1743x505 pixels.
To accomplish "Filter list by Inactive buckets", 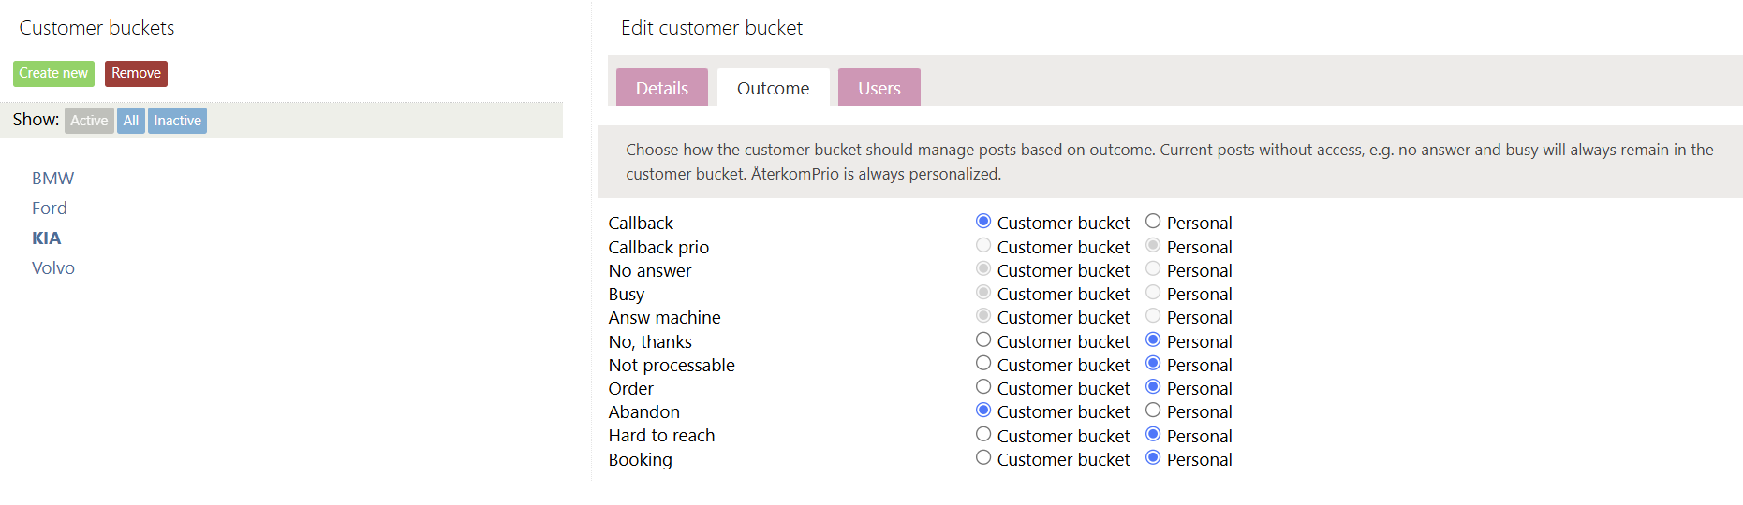I will click(x=177, y=121).
